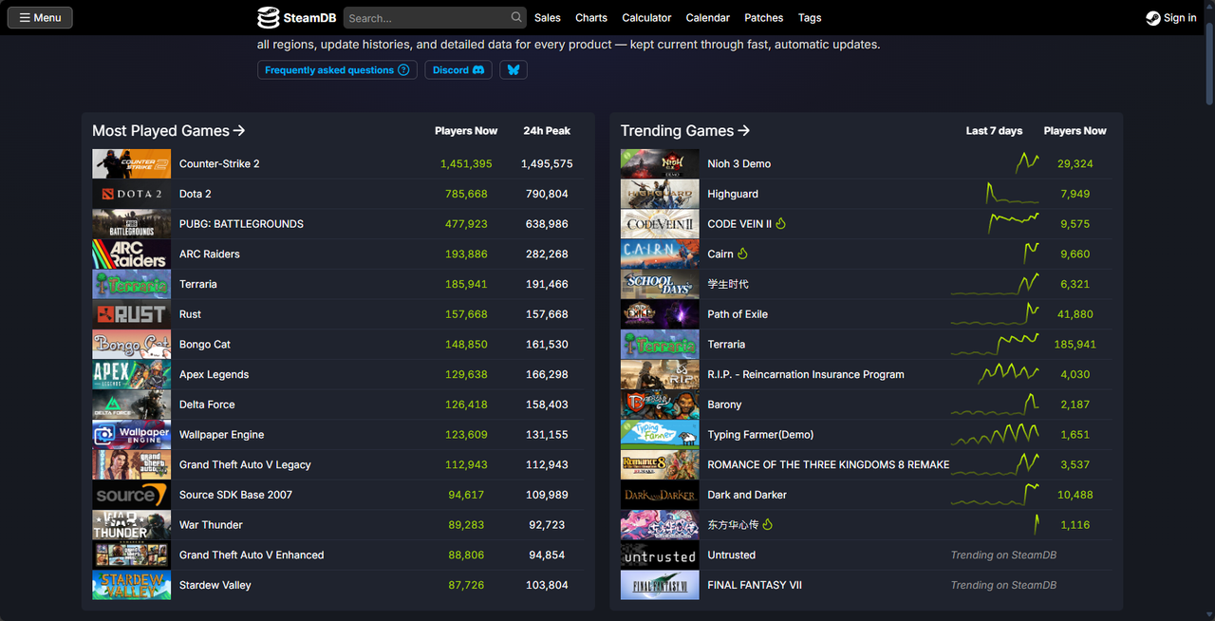Click Apex Legends thumbnail image
The width and height of the screenshot is (1215, 621).
coord(131,374)
